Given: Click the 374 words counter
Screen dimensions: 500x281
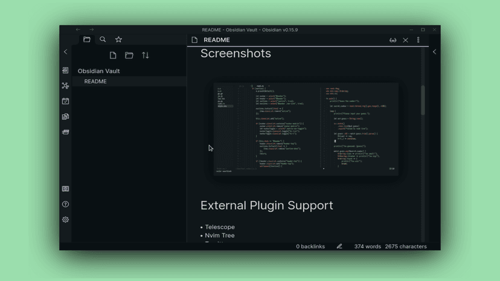Looking at the screenshot, I should pos(367,247).
